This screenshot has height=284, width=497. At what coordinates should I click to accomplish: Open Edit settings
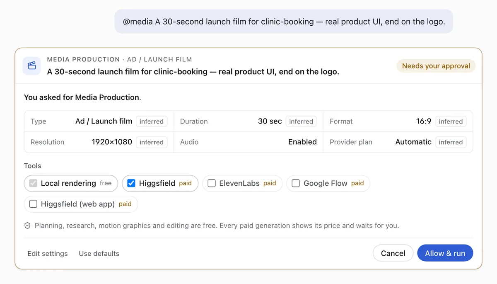48,254
